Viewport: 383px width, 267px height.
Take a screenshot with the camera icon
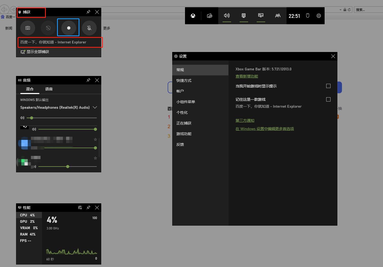point(28,28)
